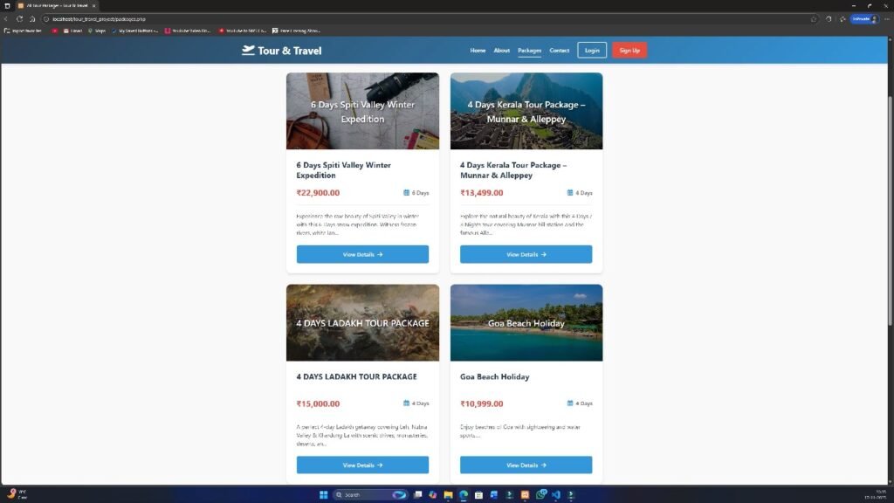The image size is (894, 503).
Task: Click the red Sign Up button
Action: pyautogui.click(x=629, y=50)
